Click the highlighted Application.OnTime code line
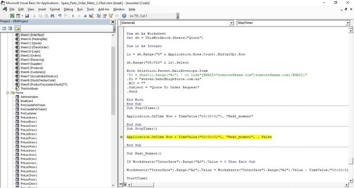 pyautogui.click(x=199, y=137)
